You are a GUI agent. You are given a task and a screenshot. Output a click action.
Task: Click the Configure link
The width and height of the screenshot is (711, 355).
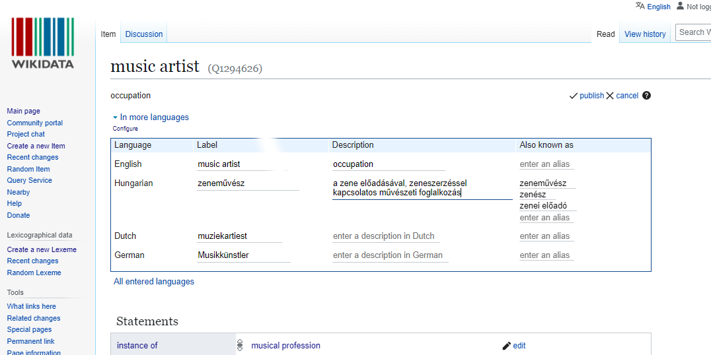pyautogui.click(x=126, y=129)
